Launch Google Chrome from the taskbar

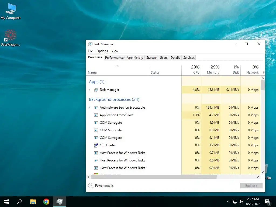pyautogui.click(x=46, y=202)
